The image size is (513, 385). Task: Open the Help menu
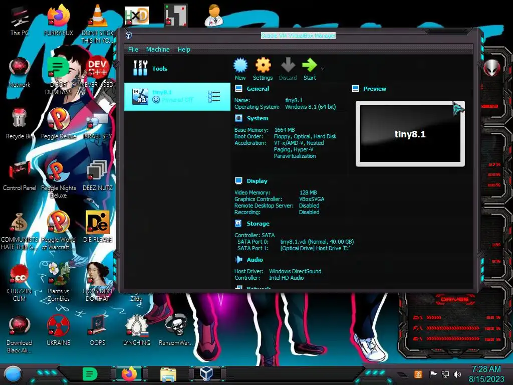[x=184, y=50]
